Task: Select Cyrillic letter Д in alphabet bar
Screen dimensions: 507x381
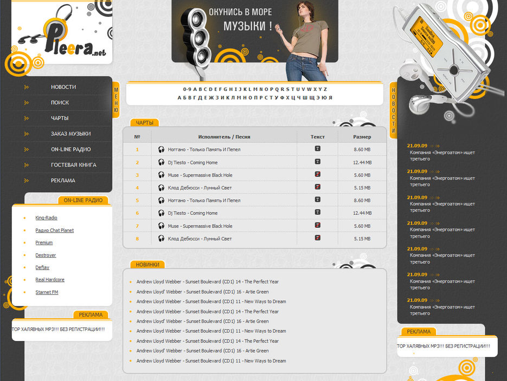Action: coord(200,98)
